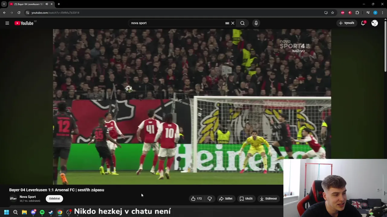Save the video with Uložit
Image resolution: width=387 pixels, height=217 pixels.
(x=246, y=199)
